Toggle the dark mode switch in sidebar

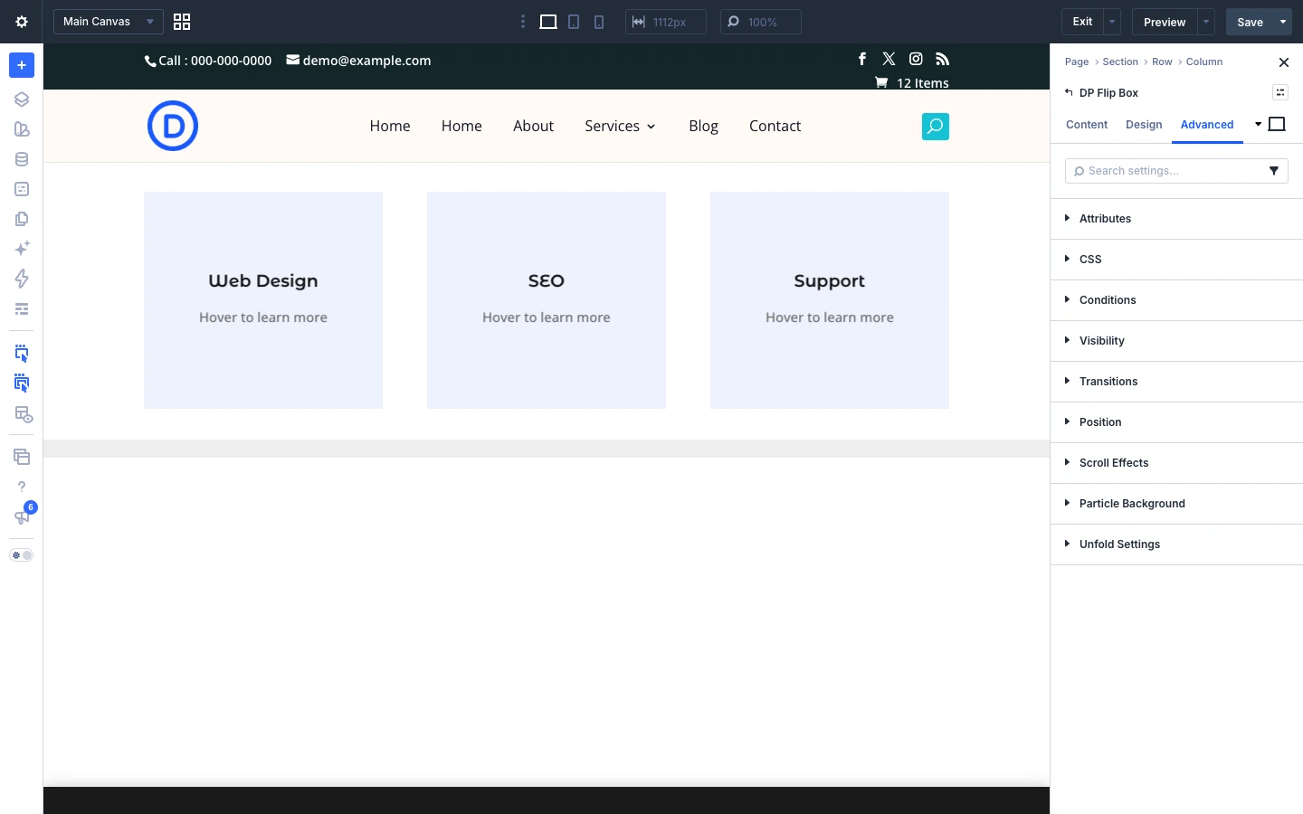[22, 555]
